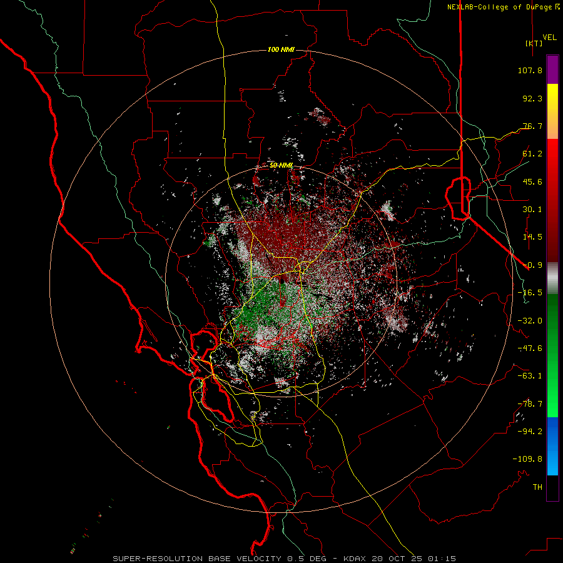
Task: Click the 61.2 velocity scale value
Action: point(532,154)
